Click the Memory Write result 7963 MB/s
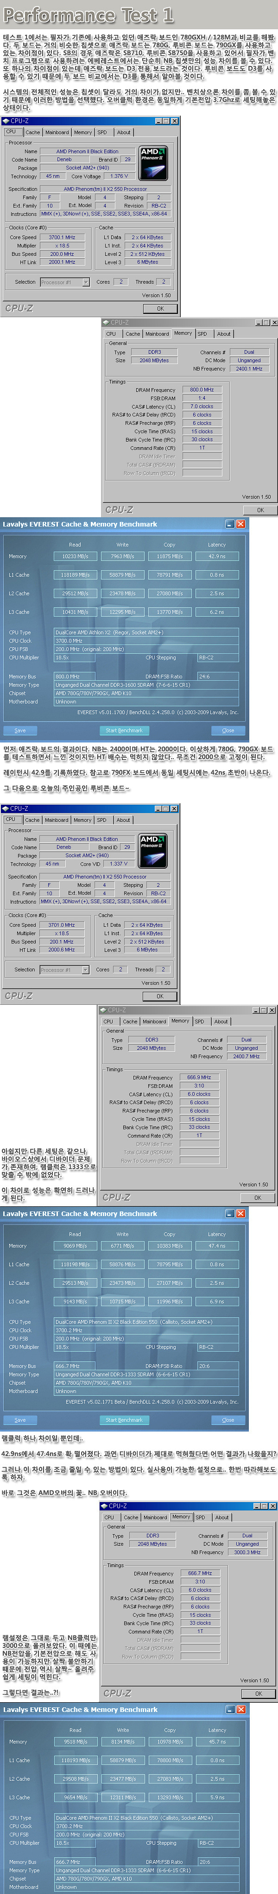 122,557
